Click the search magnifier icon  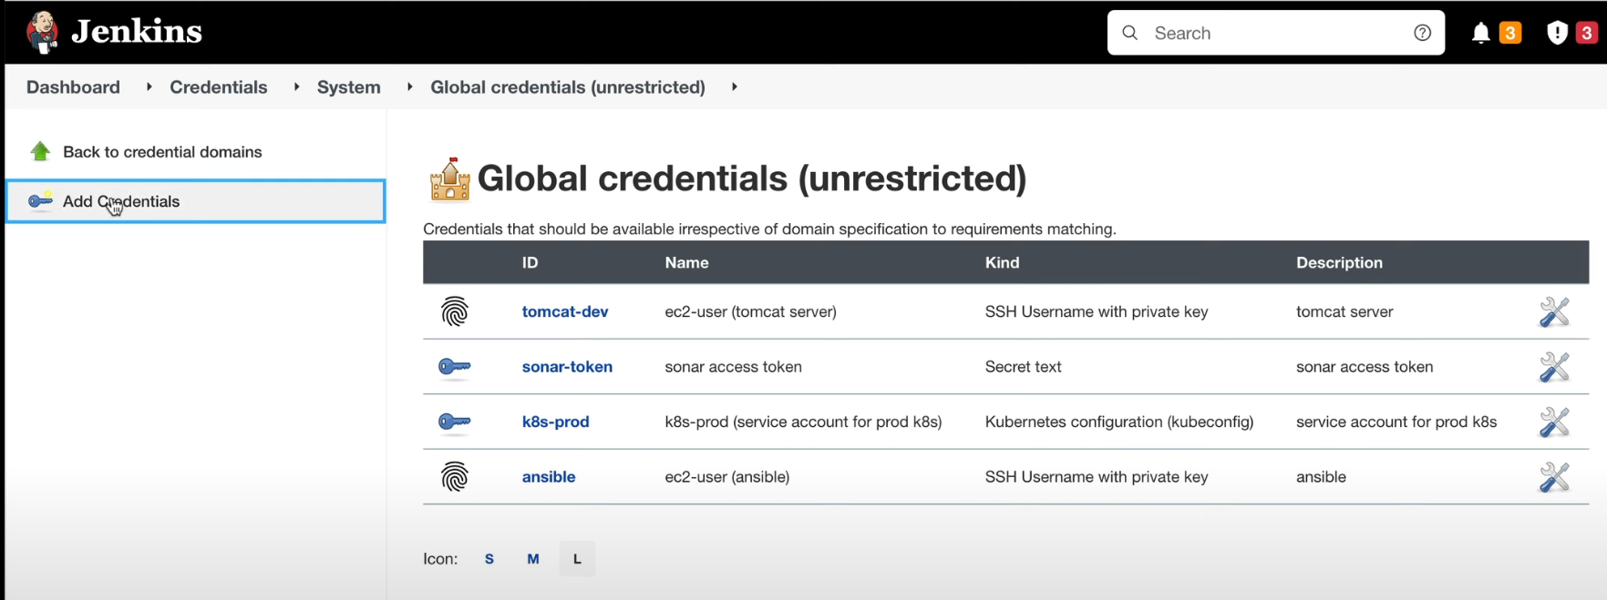point(1130,33)
